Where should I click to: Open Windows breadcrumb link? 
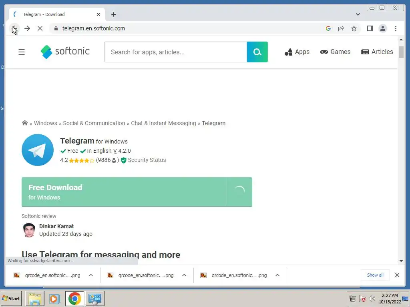pyautogui.click(x=45, y=123)
